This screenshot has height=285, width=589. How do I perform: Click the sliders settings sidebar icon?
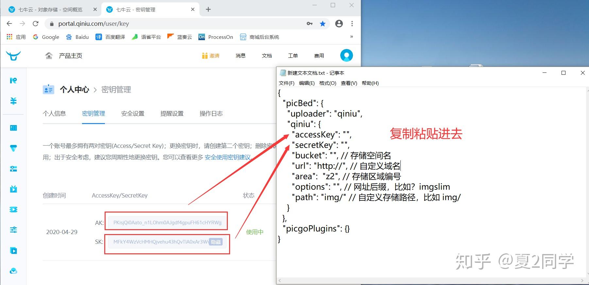click(13, 230)
